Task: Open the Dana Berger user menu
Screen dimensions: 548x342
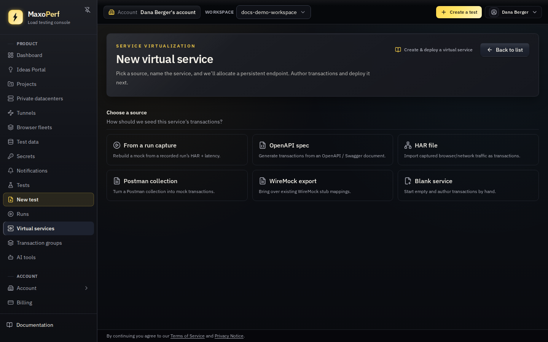Action: click(x=513, y=12)
